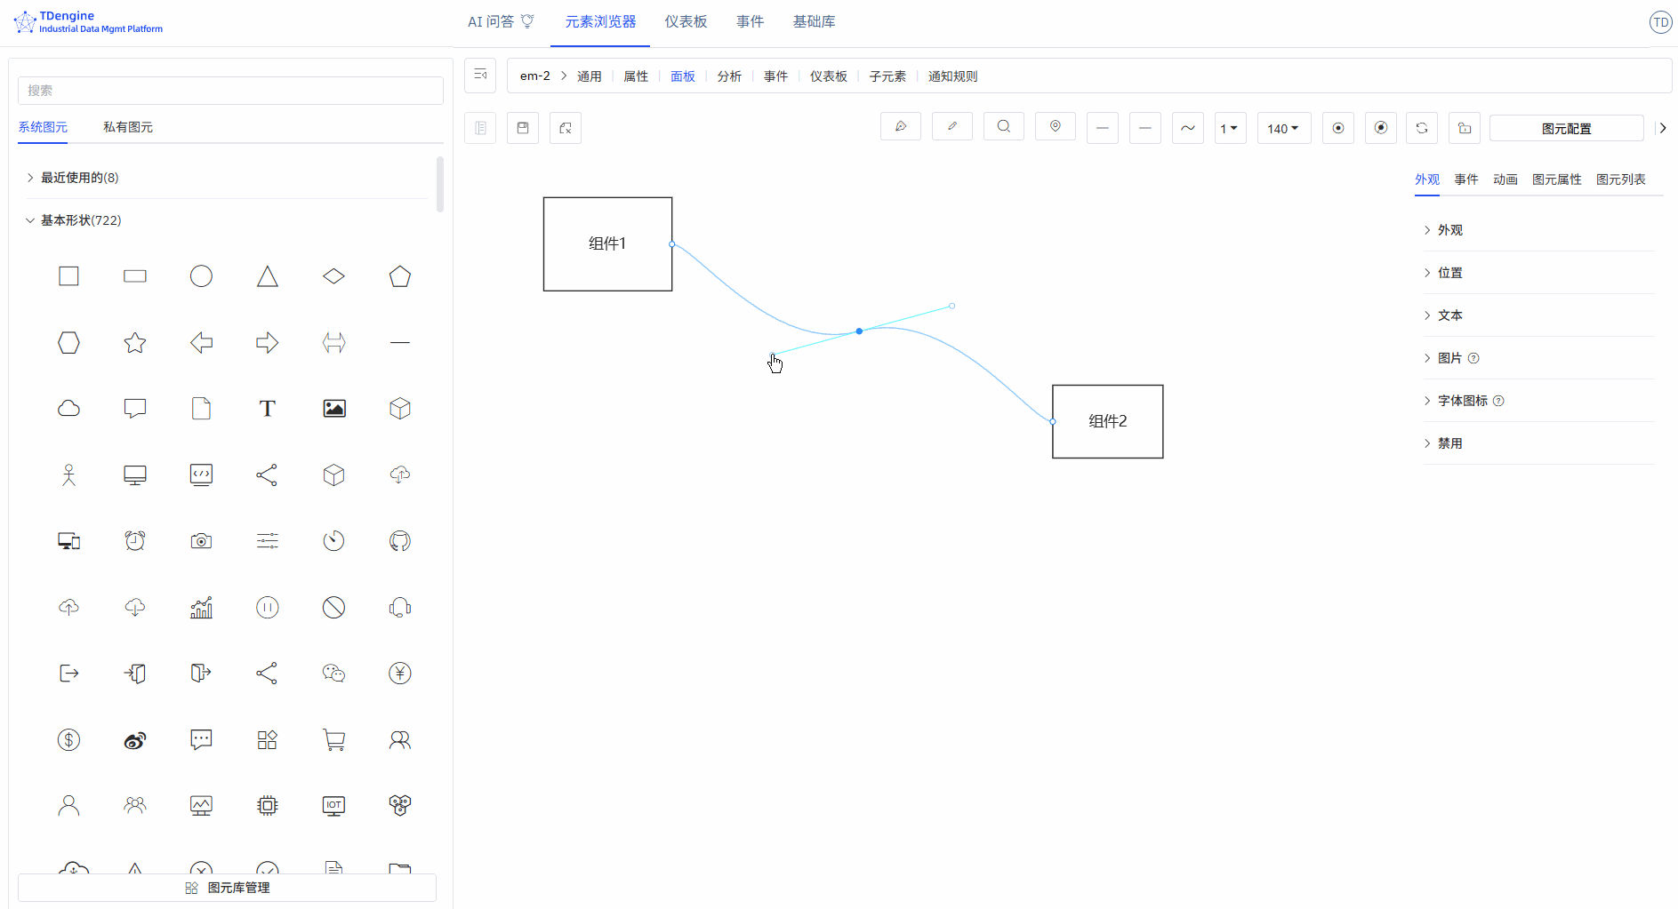Toggle the first radio-style dot icon in toolbar
The image size is (1678, 909).
[x=1337, y=127]
